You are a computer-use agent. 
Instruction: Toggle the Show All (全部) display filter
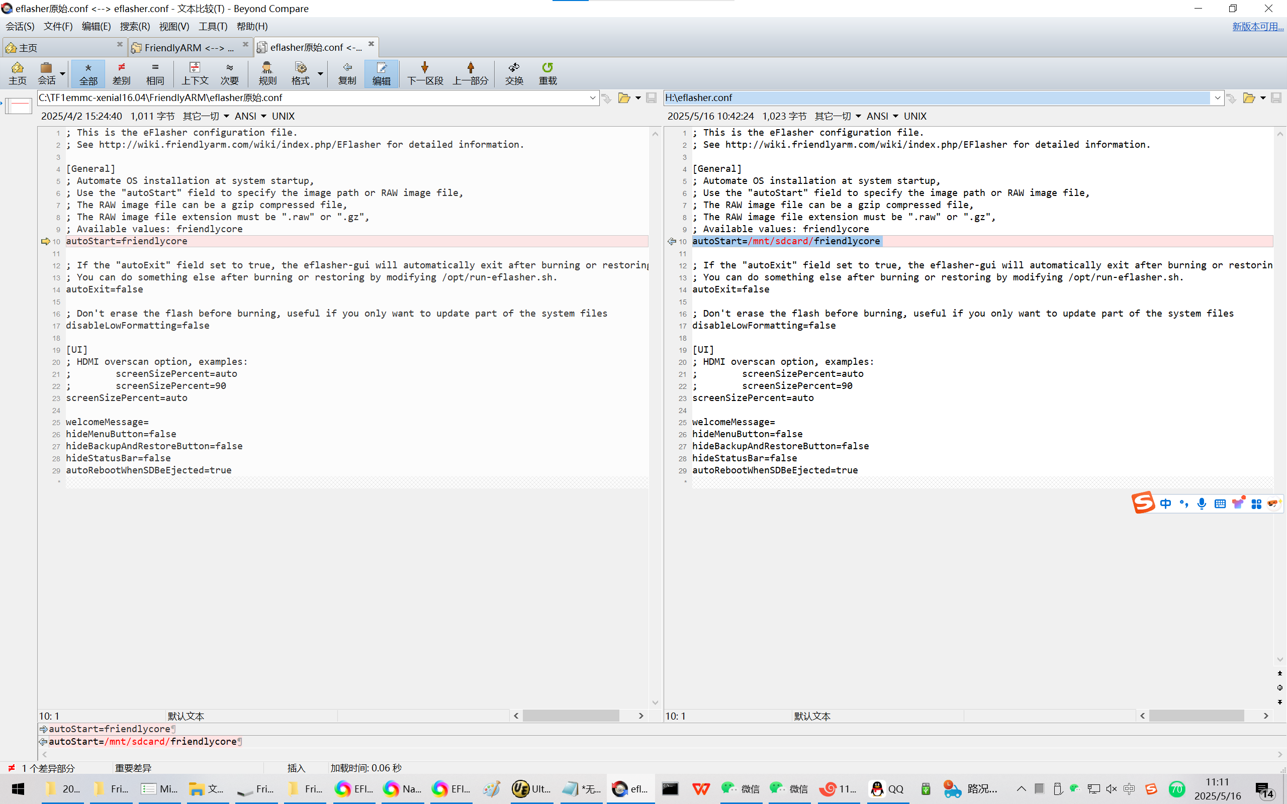click(x=88, y=73)
